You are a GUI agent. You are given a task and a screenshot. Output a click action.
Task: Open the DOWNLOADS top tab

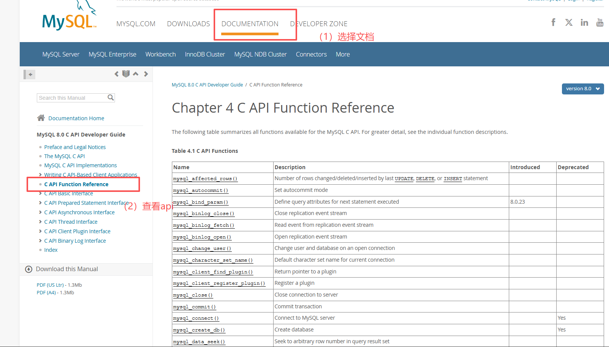tap(188, 24)
